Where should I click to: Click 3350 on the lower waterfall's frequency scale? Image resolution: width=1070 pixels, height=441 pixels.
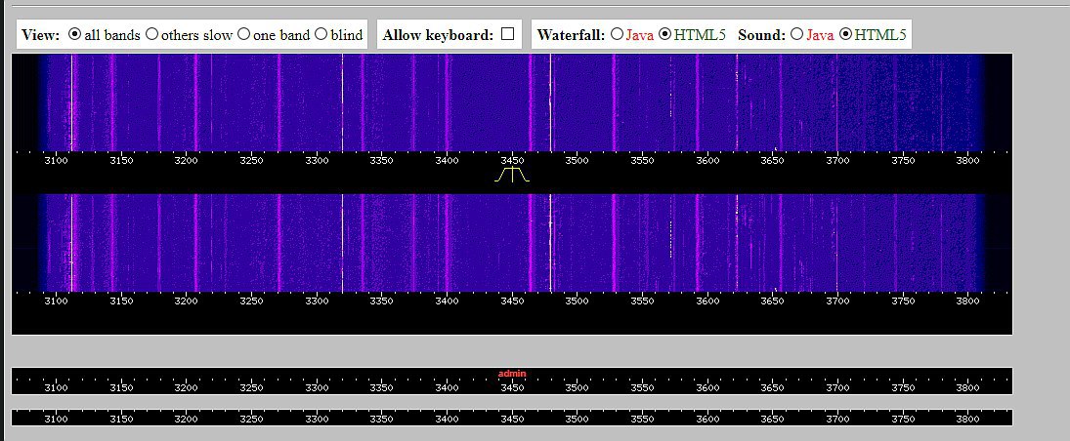tap(381, 301)
